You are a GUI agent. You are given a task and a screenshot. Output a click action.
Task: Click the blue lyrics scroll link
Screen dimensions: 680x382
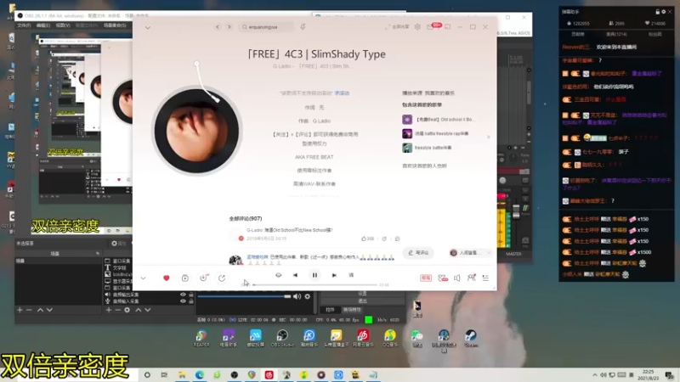tap(342, 93)
